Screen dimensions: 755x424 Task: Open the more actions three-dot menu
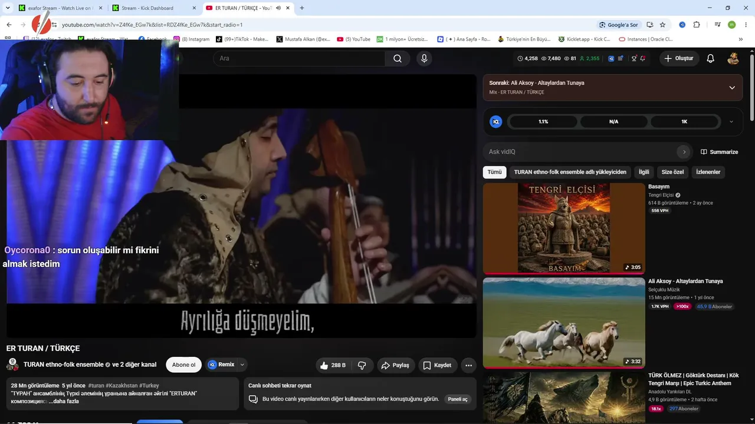click(468, 365)
